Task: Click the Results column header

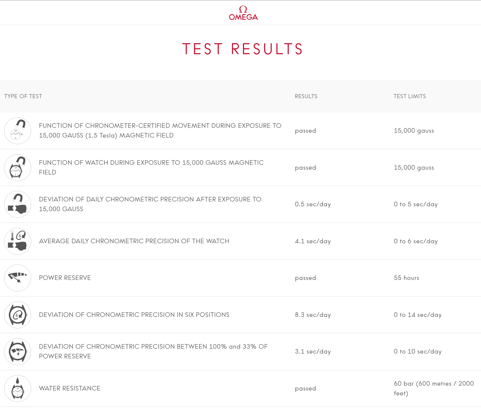Action: tap(306, 96)
